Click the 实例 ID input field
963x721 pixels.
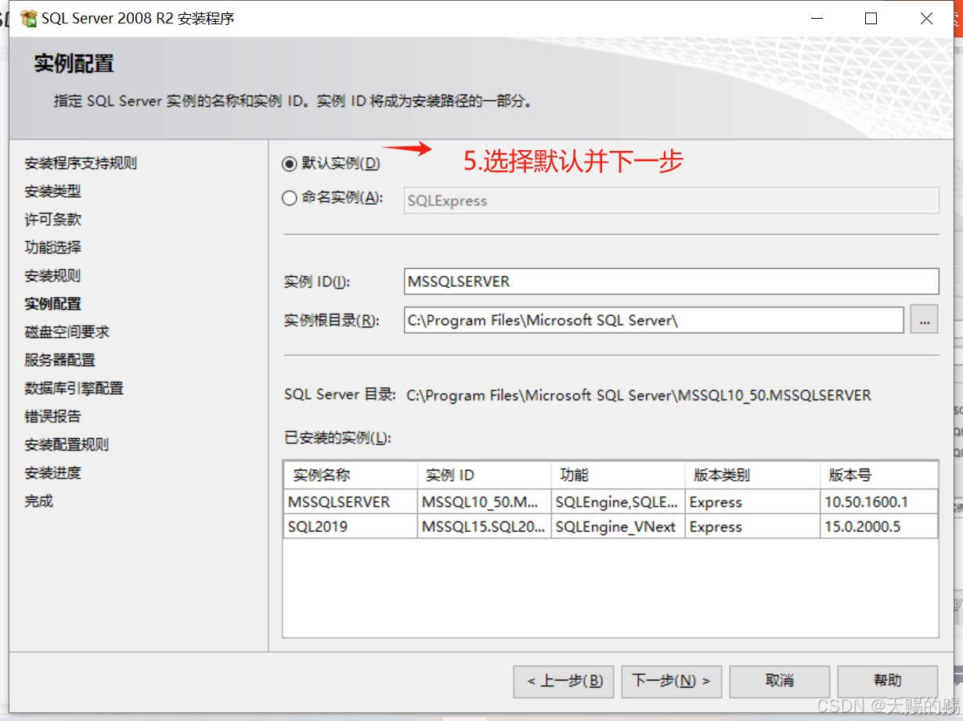tap(671, 282)
